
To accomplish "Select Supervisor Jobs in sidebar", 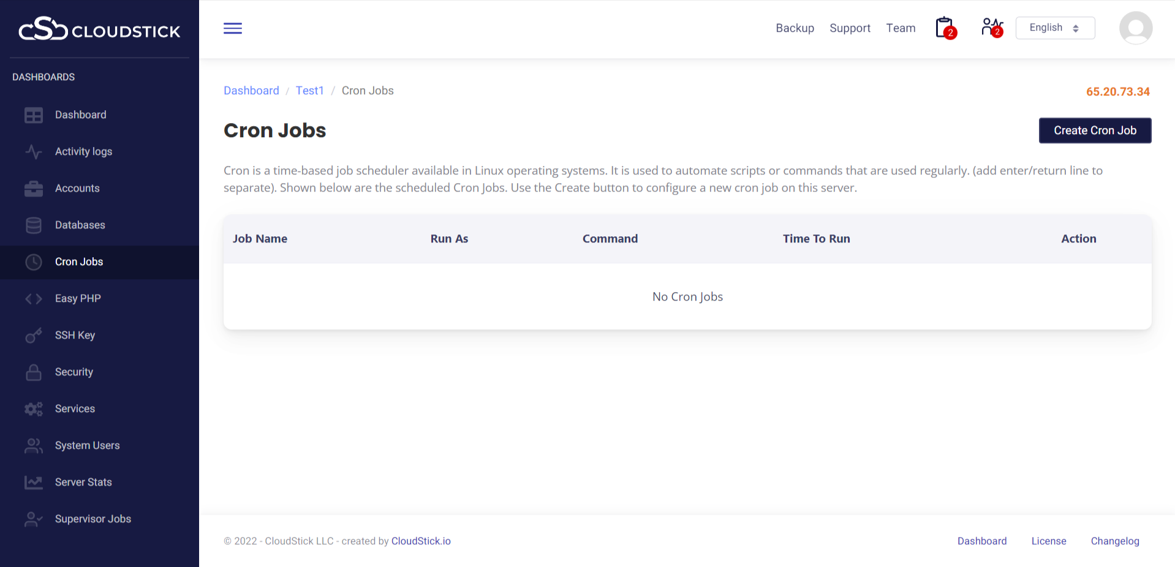I will (93, 519).
